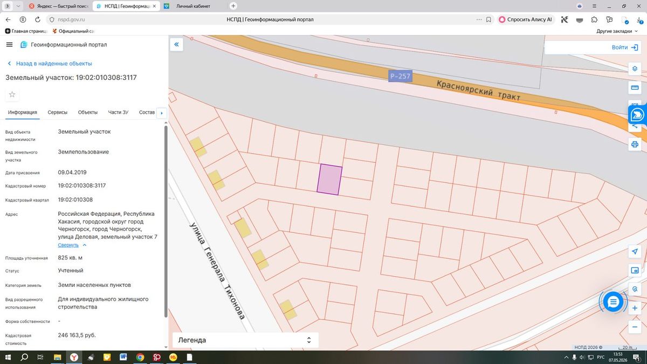Open Google Chrome from the taskbar
This screenshot has width=647, height=364.
tap(140, 357)
